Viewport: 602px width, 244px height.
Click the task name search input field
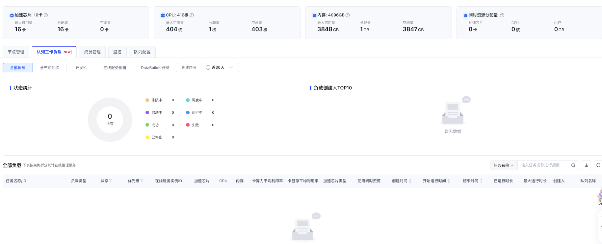543,165
